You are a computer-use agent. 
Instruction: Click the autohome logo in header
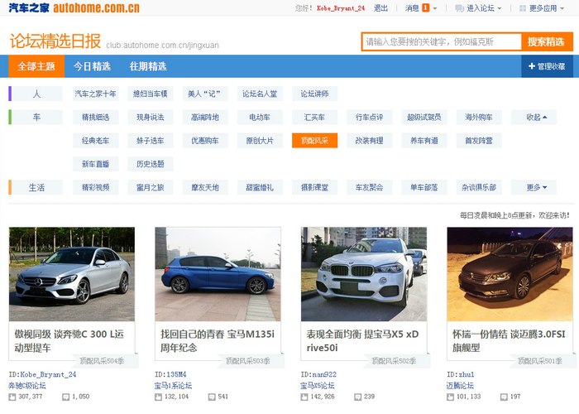click(74, 8)
